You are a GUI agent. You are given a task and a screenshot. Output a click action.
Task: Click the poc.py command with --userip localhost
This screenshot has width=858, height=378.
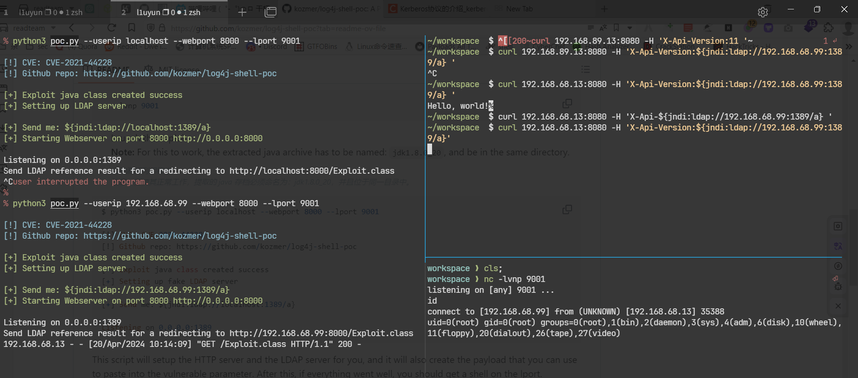(x=156, y=41)
